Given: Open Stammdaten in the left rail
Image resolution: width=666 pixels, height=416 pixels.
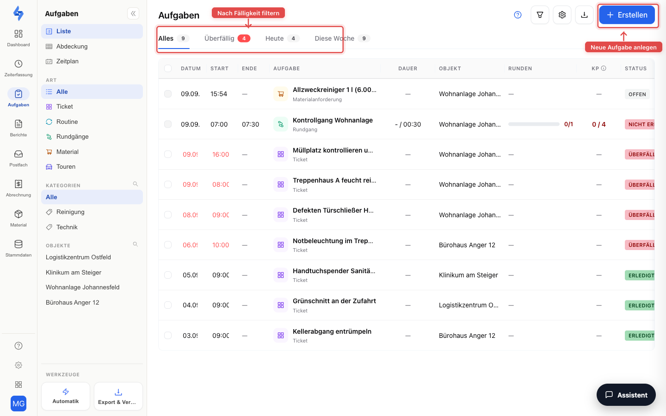Looking at the screenshot, I should 18,248.
